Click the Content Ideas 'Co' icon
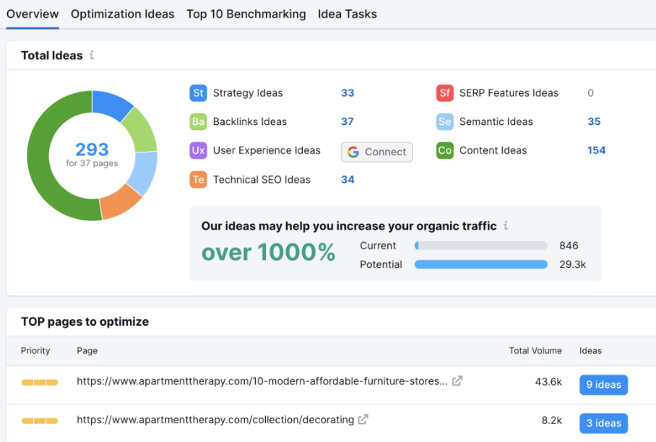The width and height of the screenshot is (656, 442). point(445,150)
